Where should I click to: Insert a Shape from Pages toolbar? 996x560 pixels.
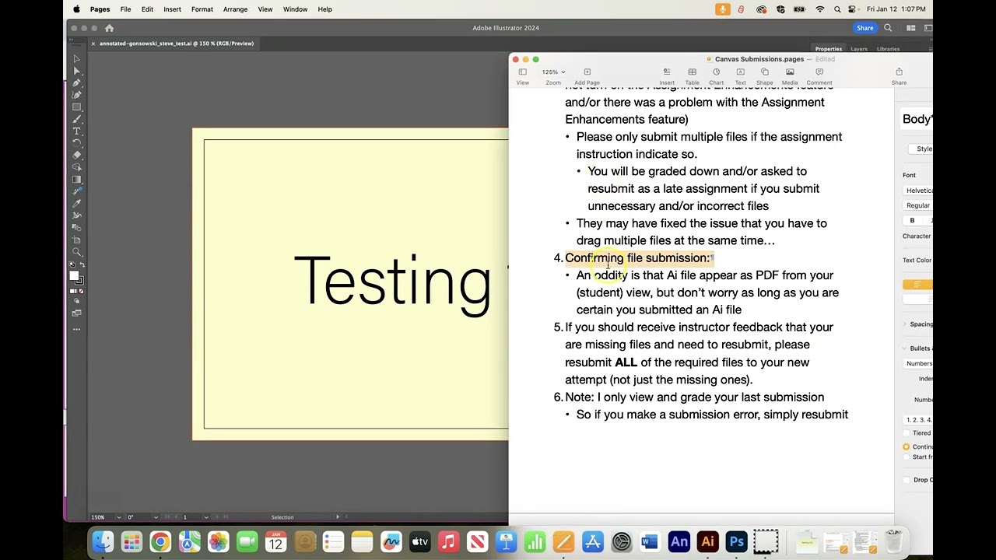tap(765, 75)
